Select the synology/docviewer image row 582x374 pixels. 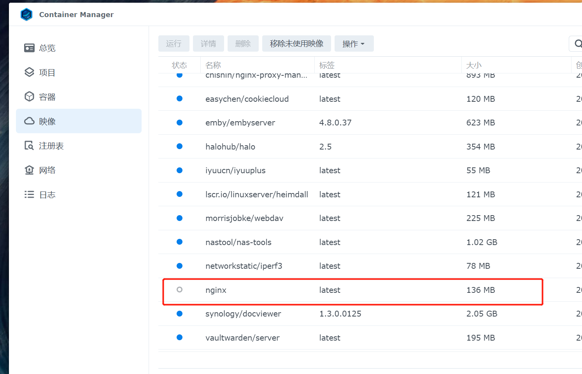[370, 314]
